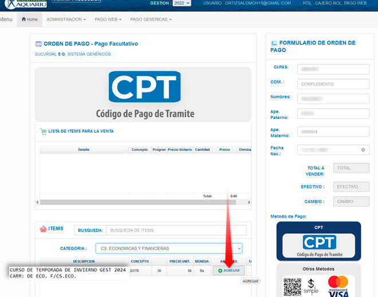The height and width of the screenshot is (297, 378).
Task: Click the horizontal scrollbar of items list
Action: tap(138, 202)
